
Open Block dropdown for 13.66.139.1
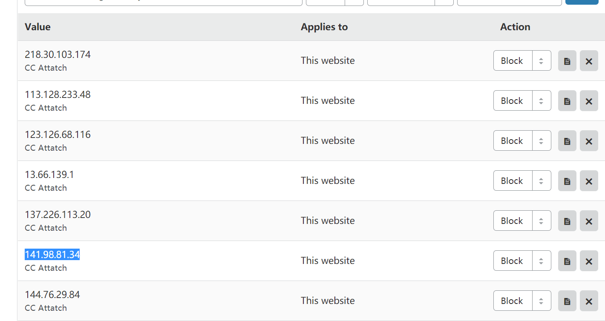click(522, 181)
